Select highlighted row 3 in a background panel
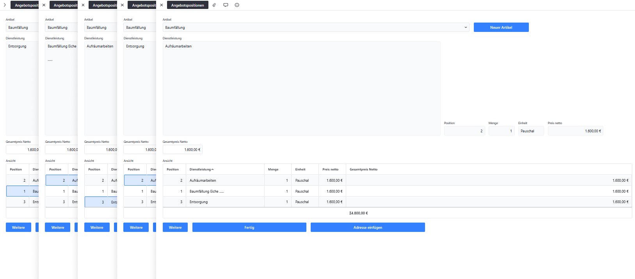 (101, 202)
